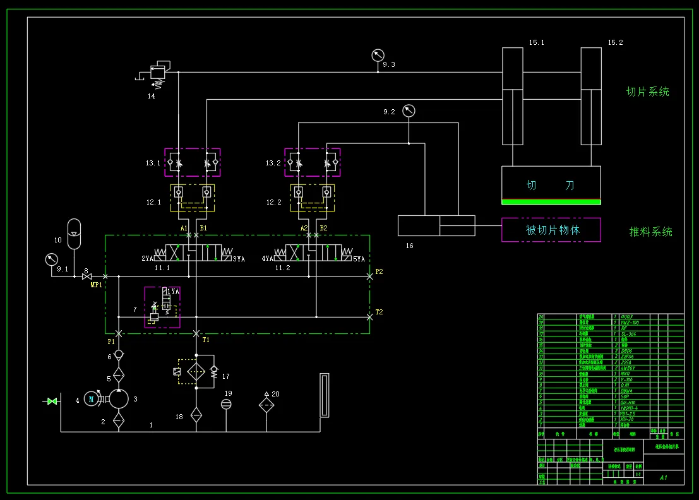Click port label A1
Viewport: 699px width, 500px height.
tap(184, 228)
